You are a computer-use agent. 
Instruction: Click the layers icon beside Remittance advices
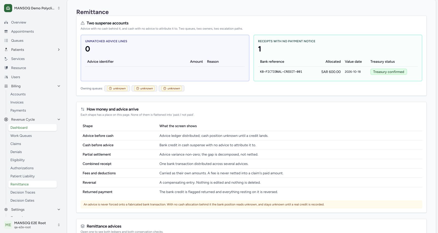click(x=83, y=226)
